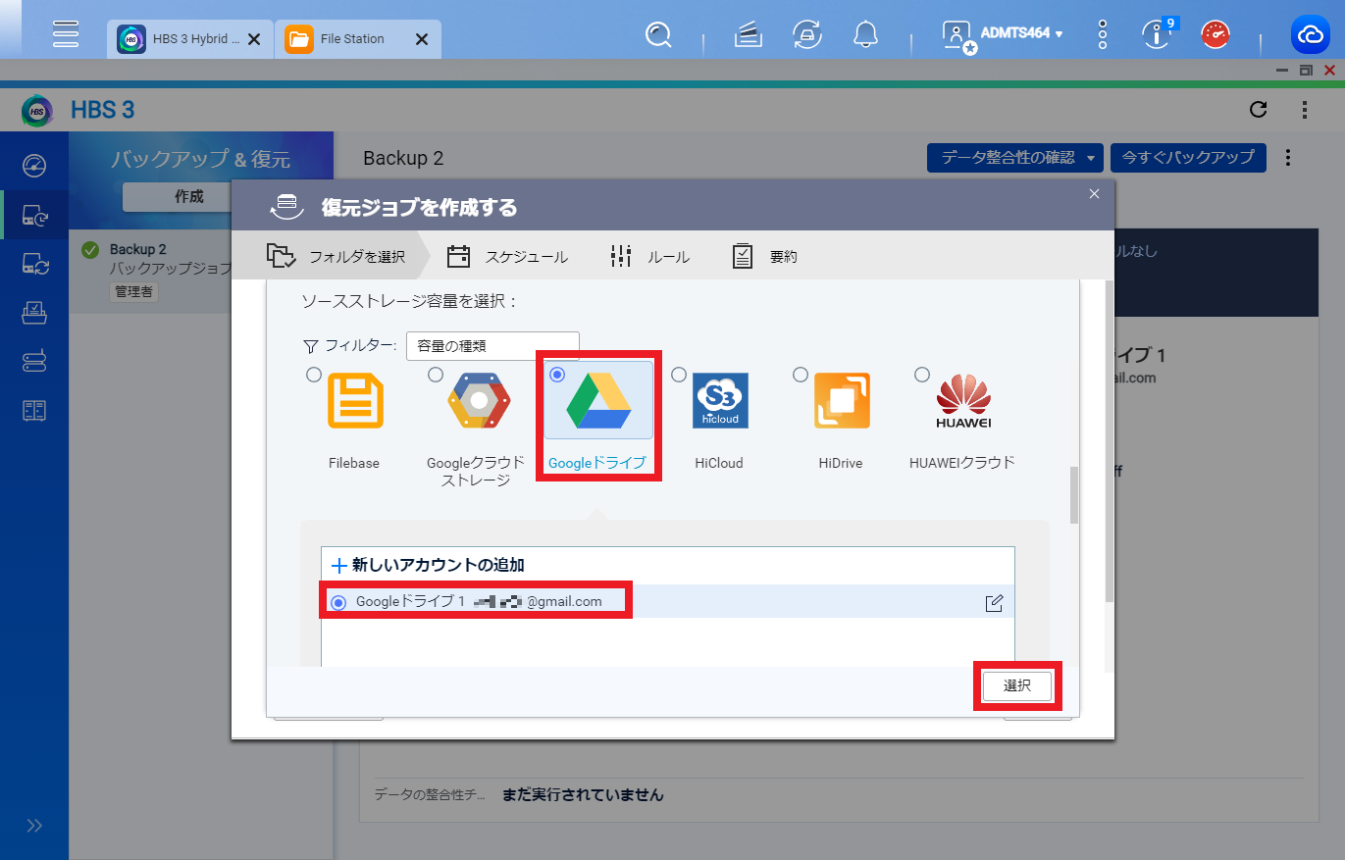
Task: Click the 管理者 tag on Backup 2
Action: (133, 291)
